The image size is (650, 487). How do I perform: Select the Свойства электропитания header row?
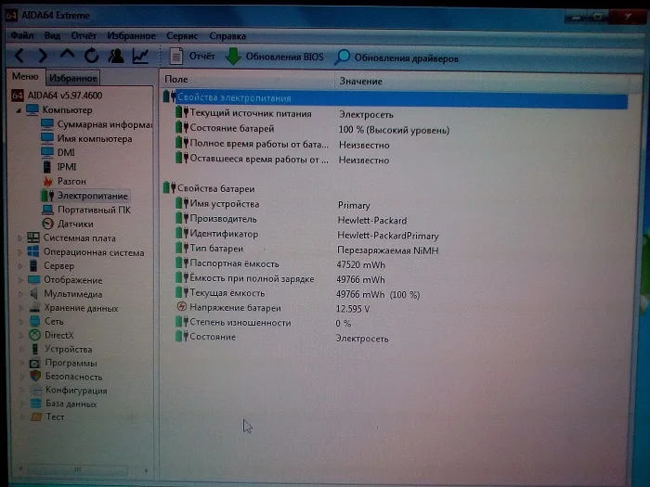pyautogui.click(x=395, y=99)
